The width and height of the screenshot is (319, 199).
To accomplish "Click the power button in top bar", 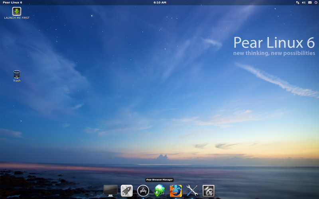I will (x=316, y=2).
